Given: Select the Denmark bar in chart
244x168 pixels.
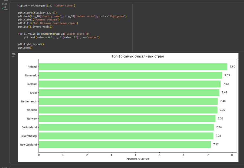Looking at the screenshot, I should [x=130, y=75].
